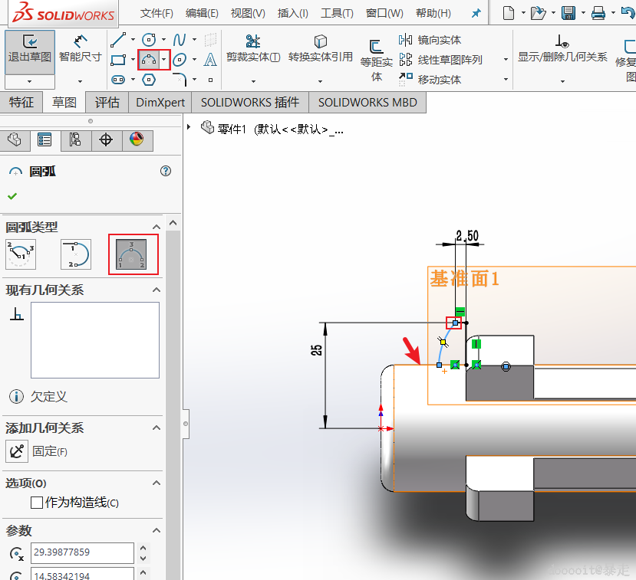Choose Centerpoint Arc type
Image resolution: width=636 pixels, height=580 pixels.
pos(21,254)
